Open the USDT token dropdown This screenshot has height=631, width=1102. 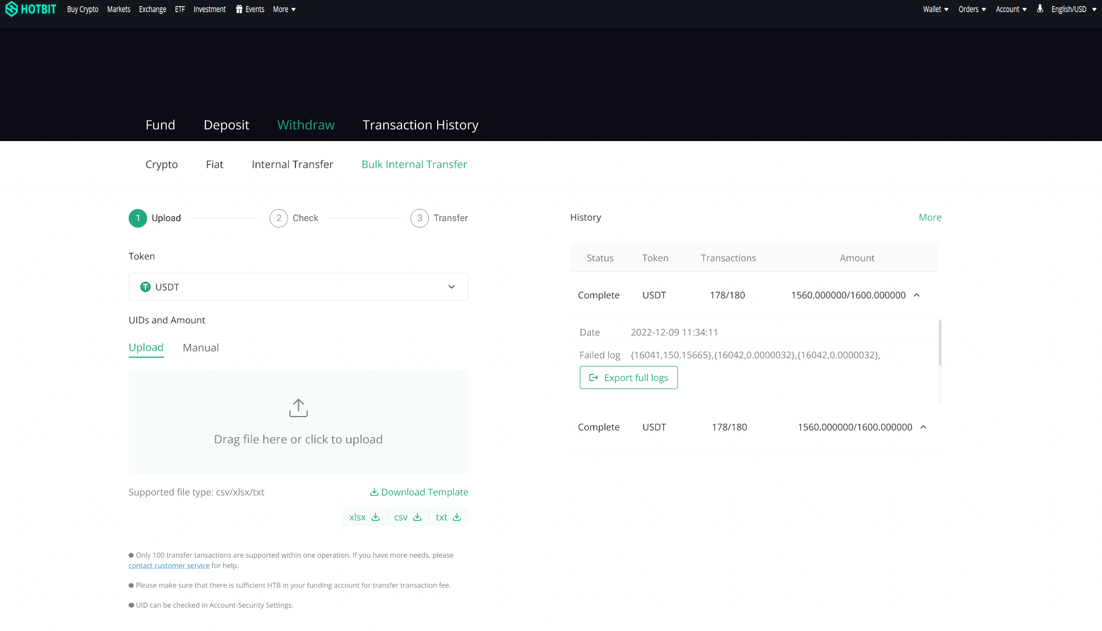point(450,287)
